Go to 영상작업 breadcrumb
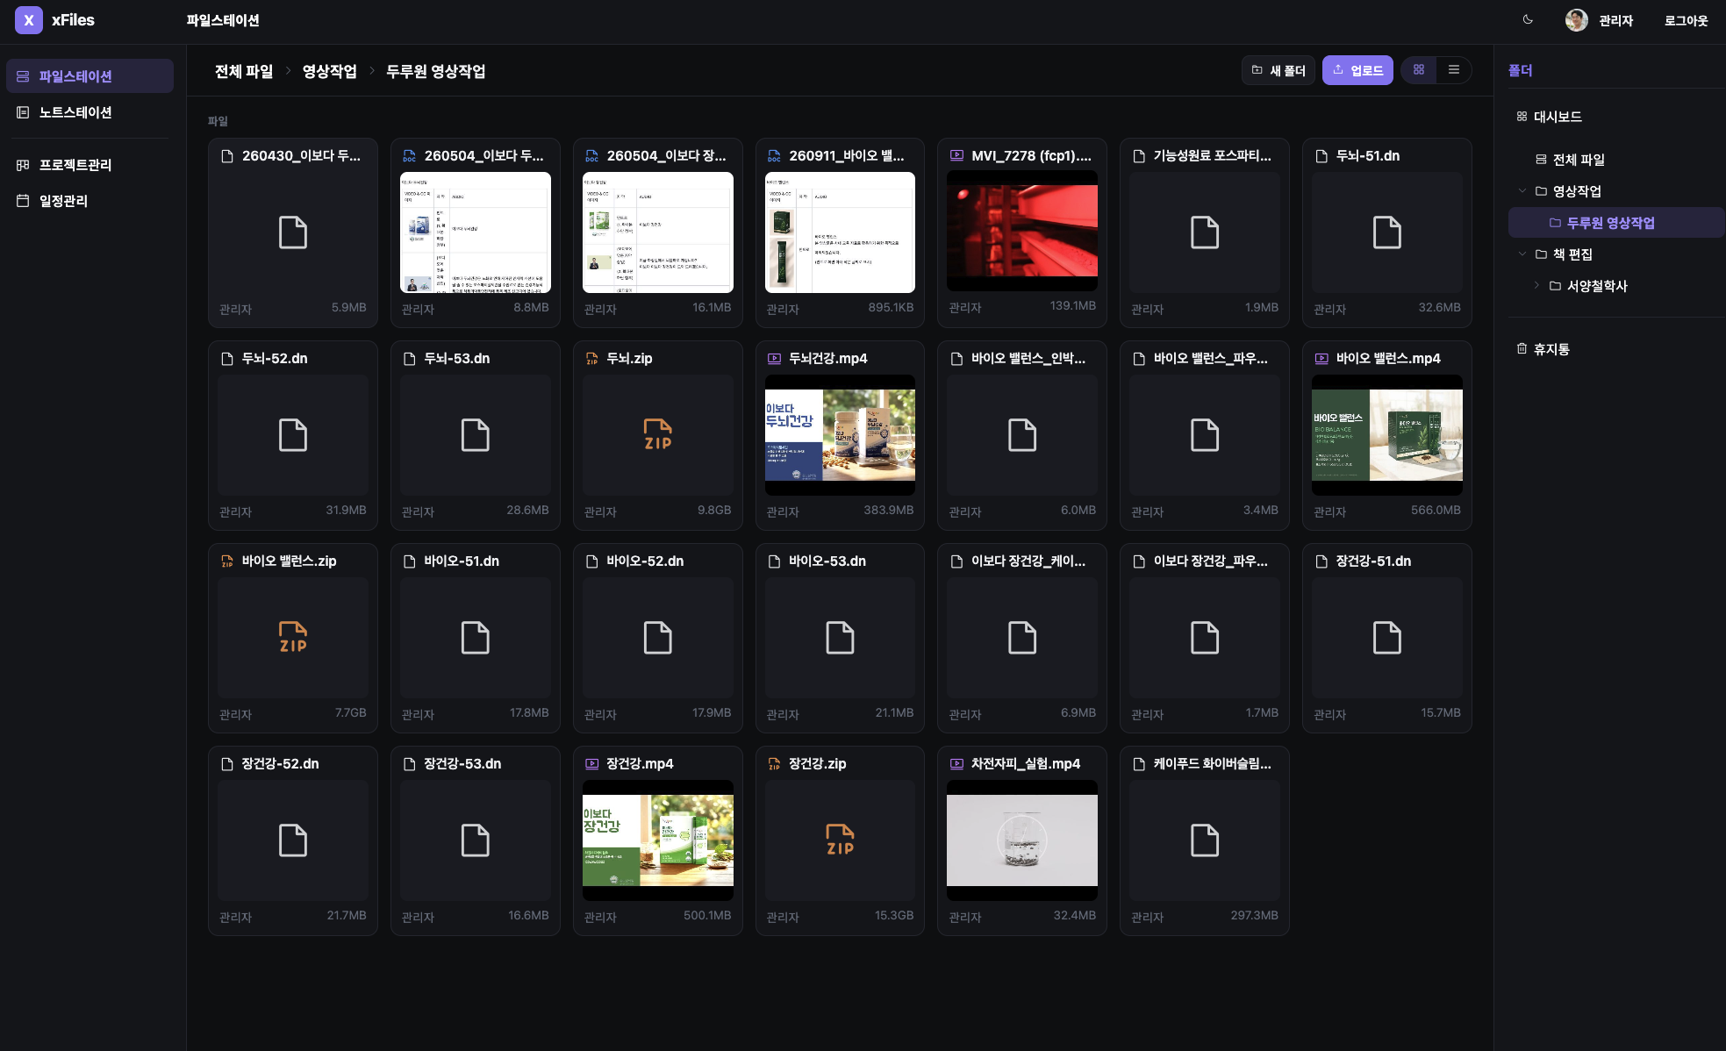This screenshot has width=1726, height=1051. click(x=329, y=71)
